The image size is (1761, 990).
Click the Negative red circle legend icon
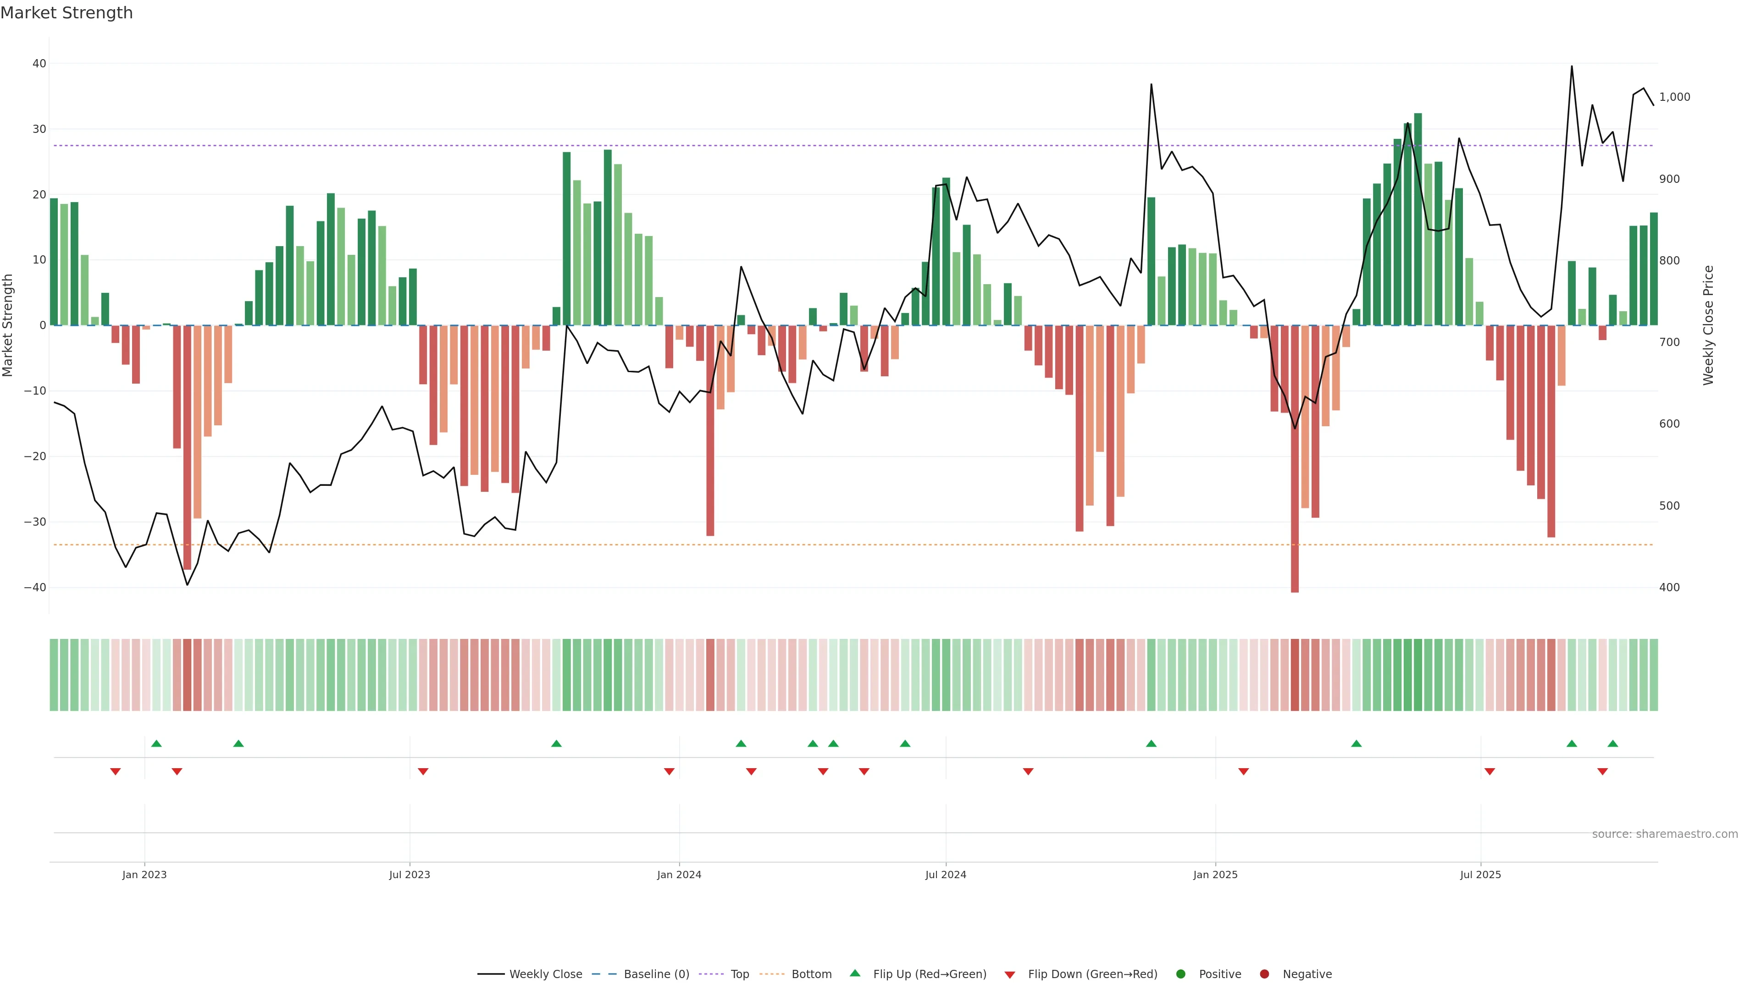1264,974
